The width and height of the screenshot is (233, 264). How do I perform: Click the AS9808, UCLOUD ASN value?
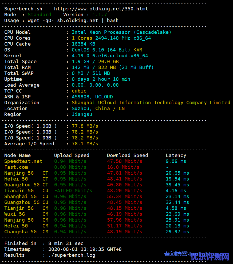(x=92, y=97)
